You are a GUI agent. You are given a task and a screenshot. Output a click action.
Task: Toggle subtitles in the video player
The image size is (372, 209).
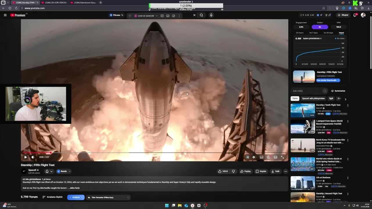tap(262, 157)
